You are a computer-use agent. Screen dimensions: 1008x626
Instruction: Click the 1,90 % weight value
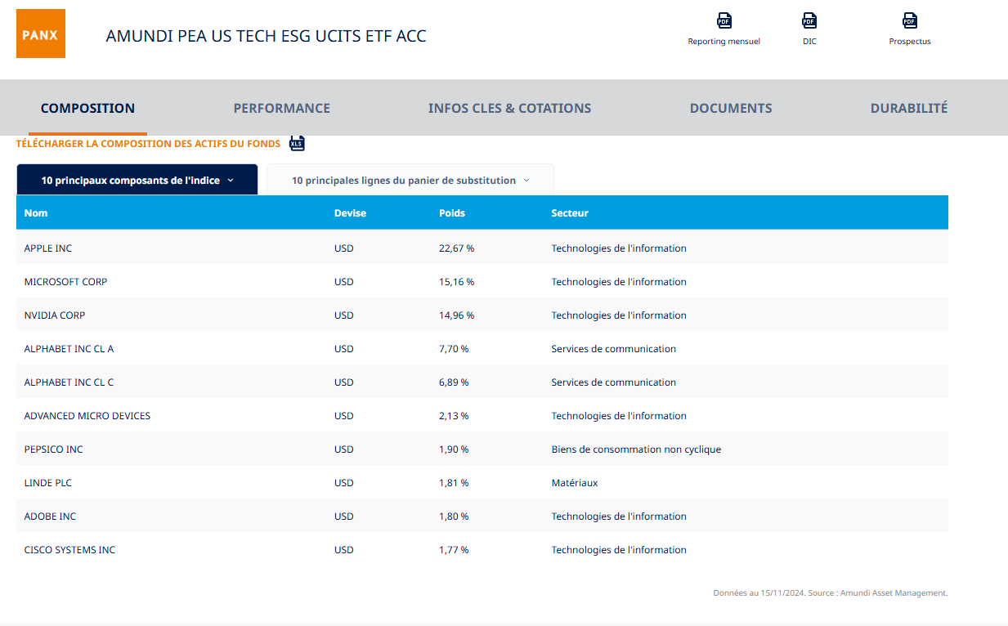454,449
